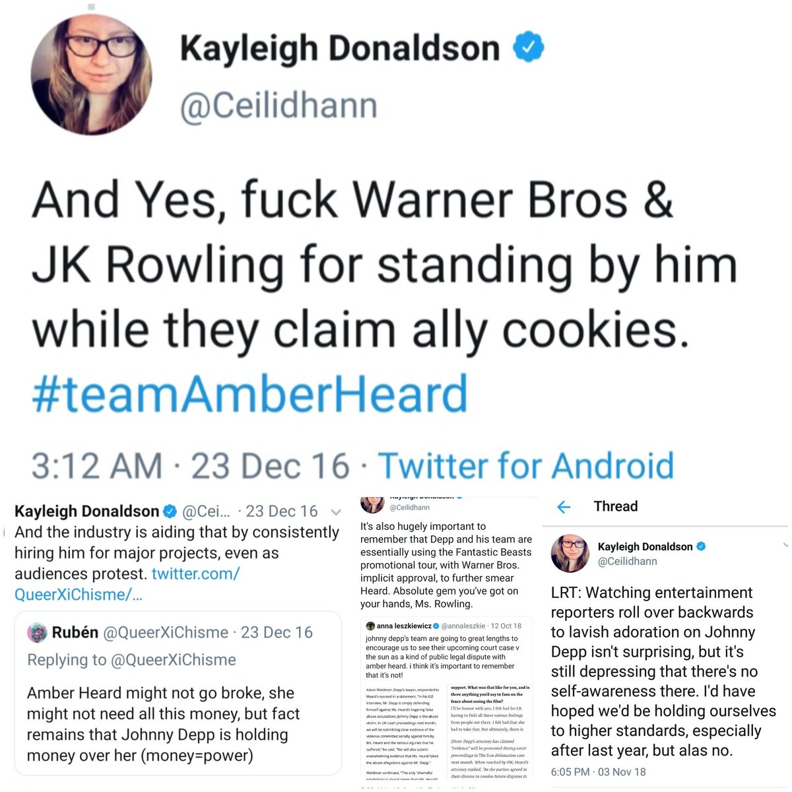Click the 3:12 AM 23 Dec 16 timestamp

coord(191,466)
